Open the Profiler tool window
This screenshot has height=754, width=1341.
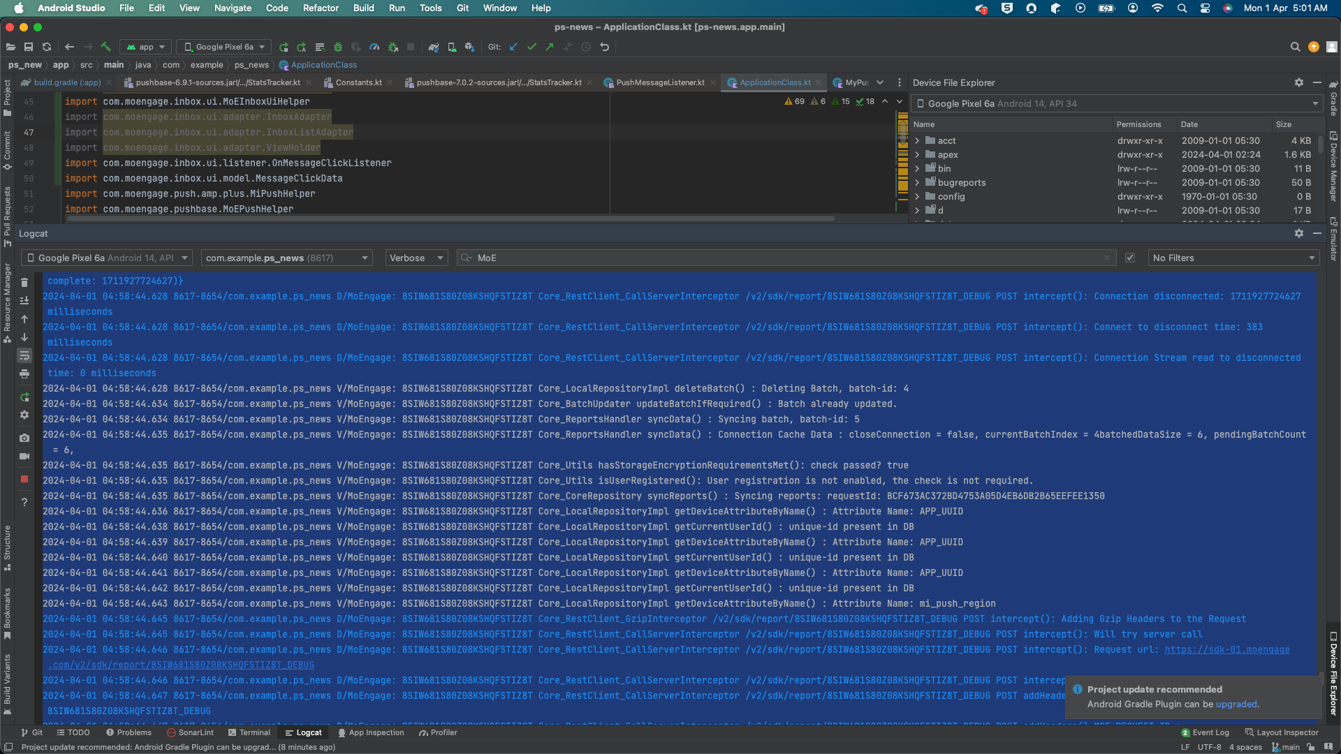438,732
